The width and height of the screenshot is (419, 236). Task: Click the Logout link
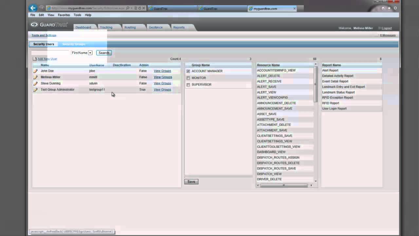point(387,28)
